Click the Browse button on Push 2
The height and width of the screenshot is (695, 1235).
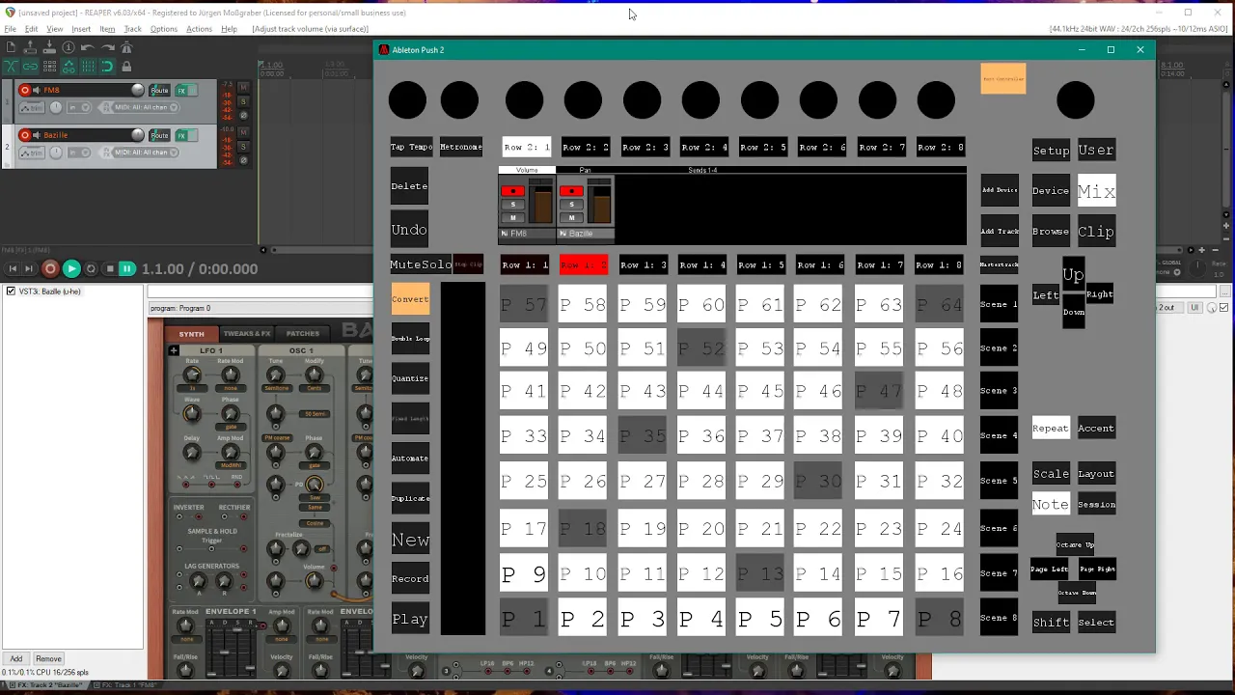(1051, 232)
